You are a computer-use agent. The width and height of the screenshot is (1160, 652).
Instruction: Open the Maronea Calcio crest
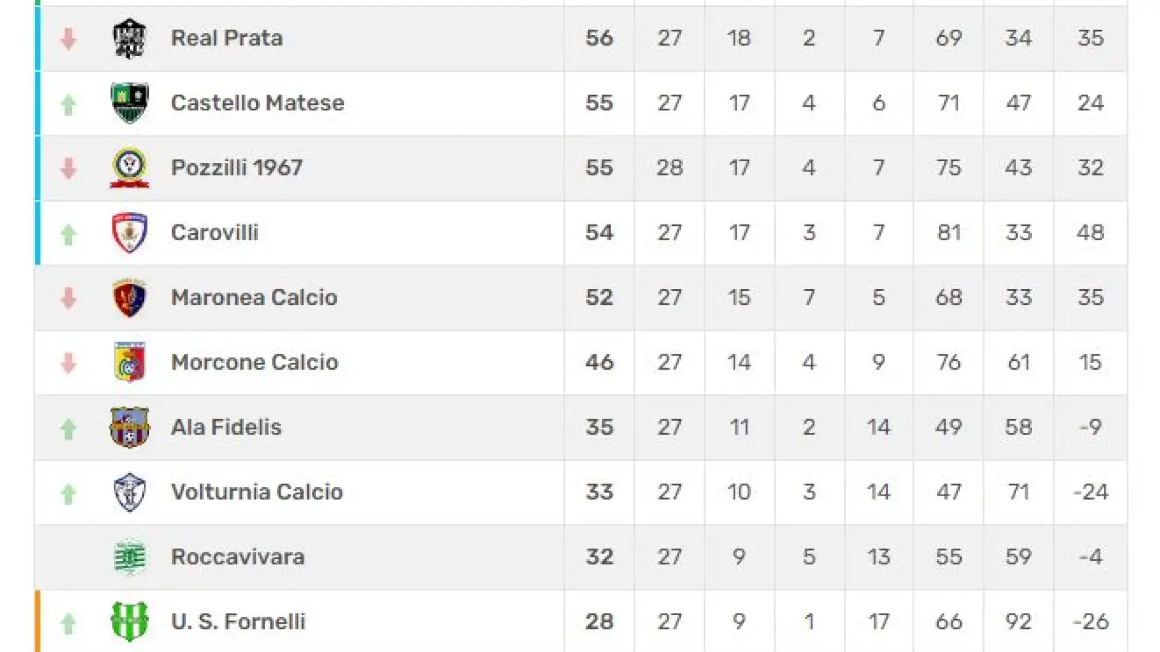[130, 298]
